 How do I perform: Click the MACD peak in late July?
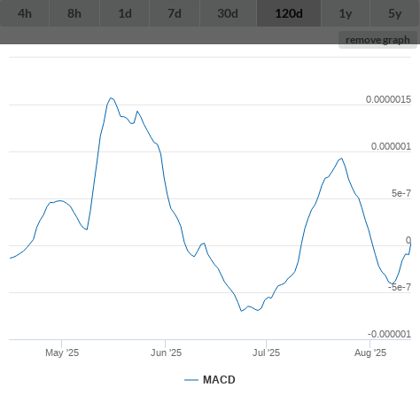pos(342,159)
